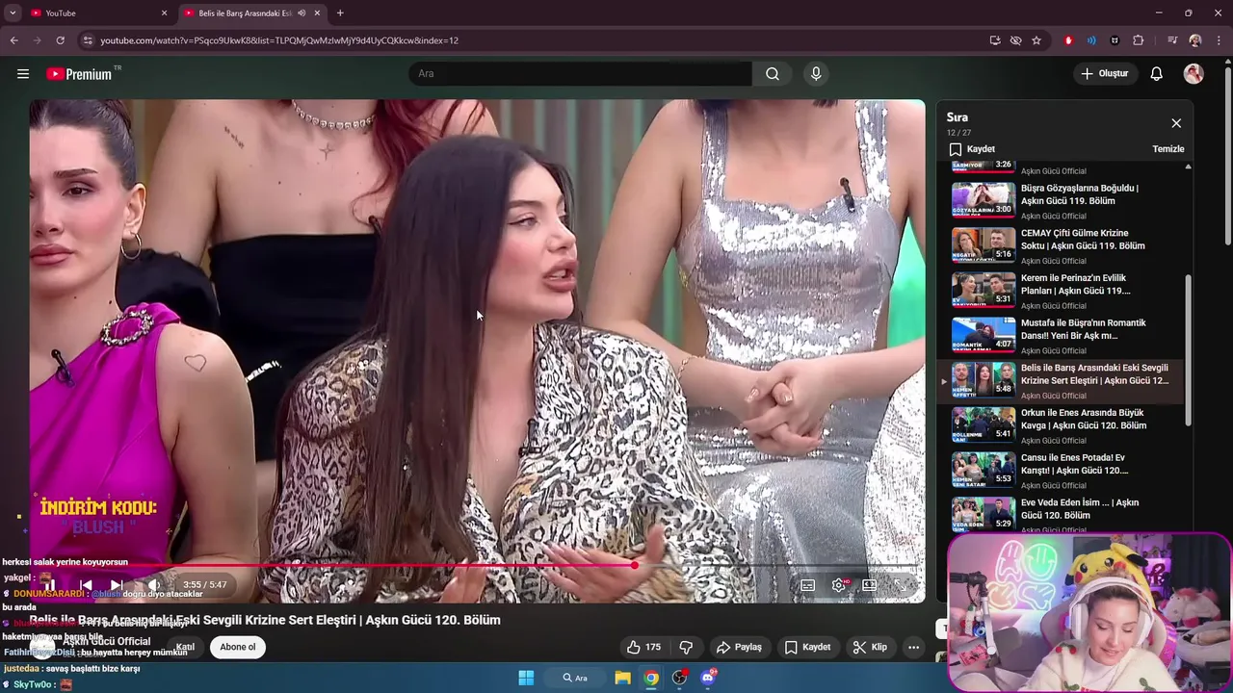The image size is (1233, 693).
Task: Close the first YouTube tab
Action: tap(164, 13)
